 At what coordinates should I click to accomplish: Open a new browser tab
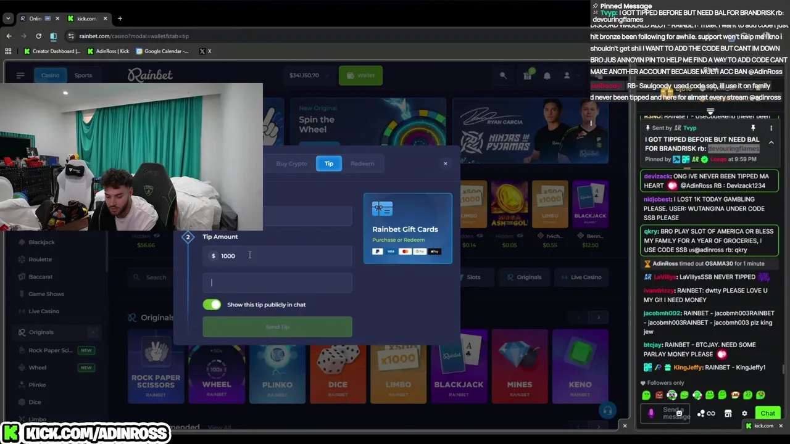(x=120, y=18)
